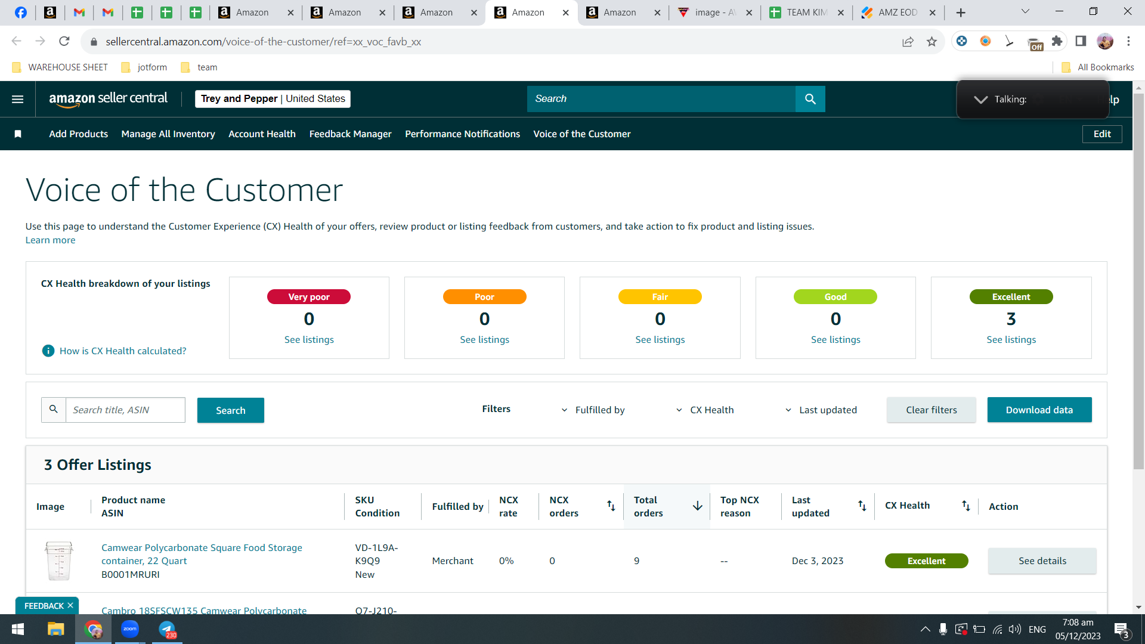Click the Trey and Pepper account switcher
Screen dimensions: 1145x644
(x=273, y=99)
